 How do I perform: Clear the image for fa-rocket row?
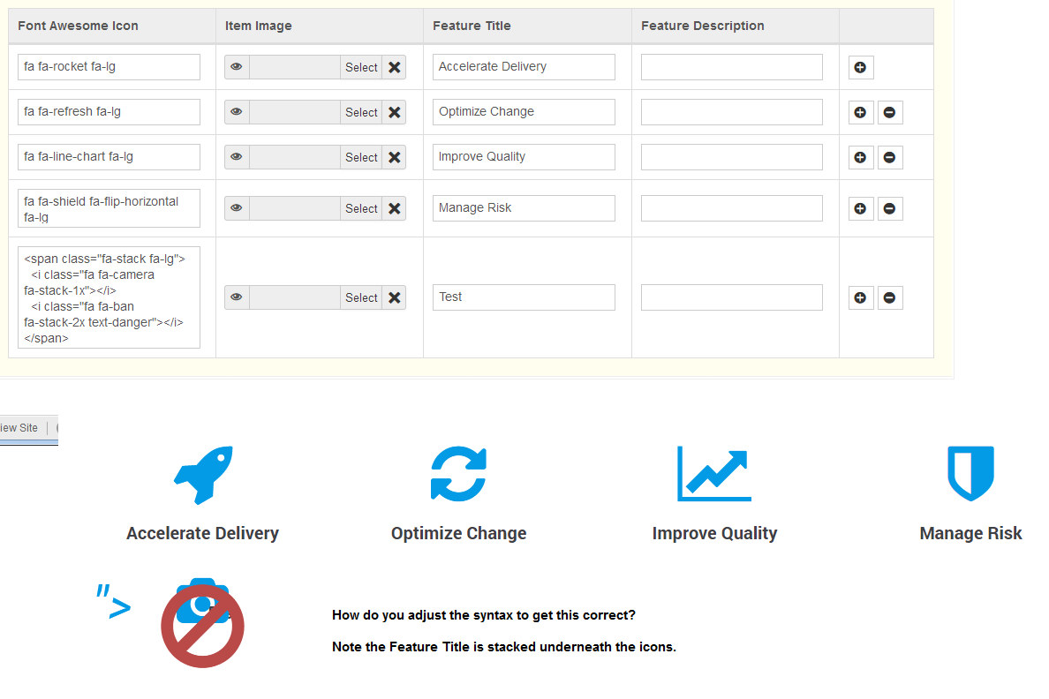pyautogui.click(x=394, y=67)
